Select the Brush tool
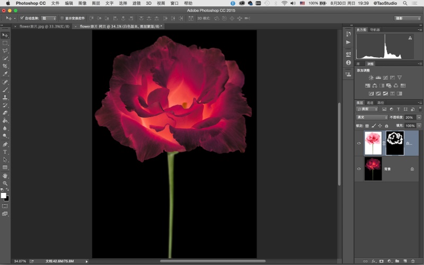Screen dimensions: 424x265 click(x=5, y=90)
